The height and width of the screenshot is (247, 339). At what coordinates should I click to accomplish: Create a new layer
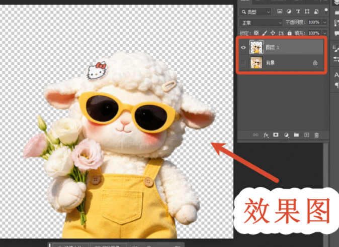point(307,135)
